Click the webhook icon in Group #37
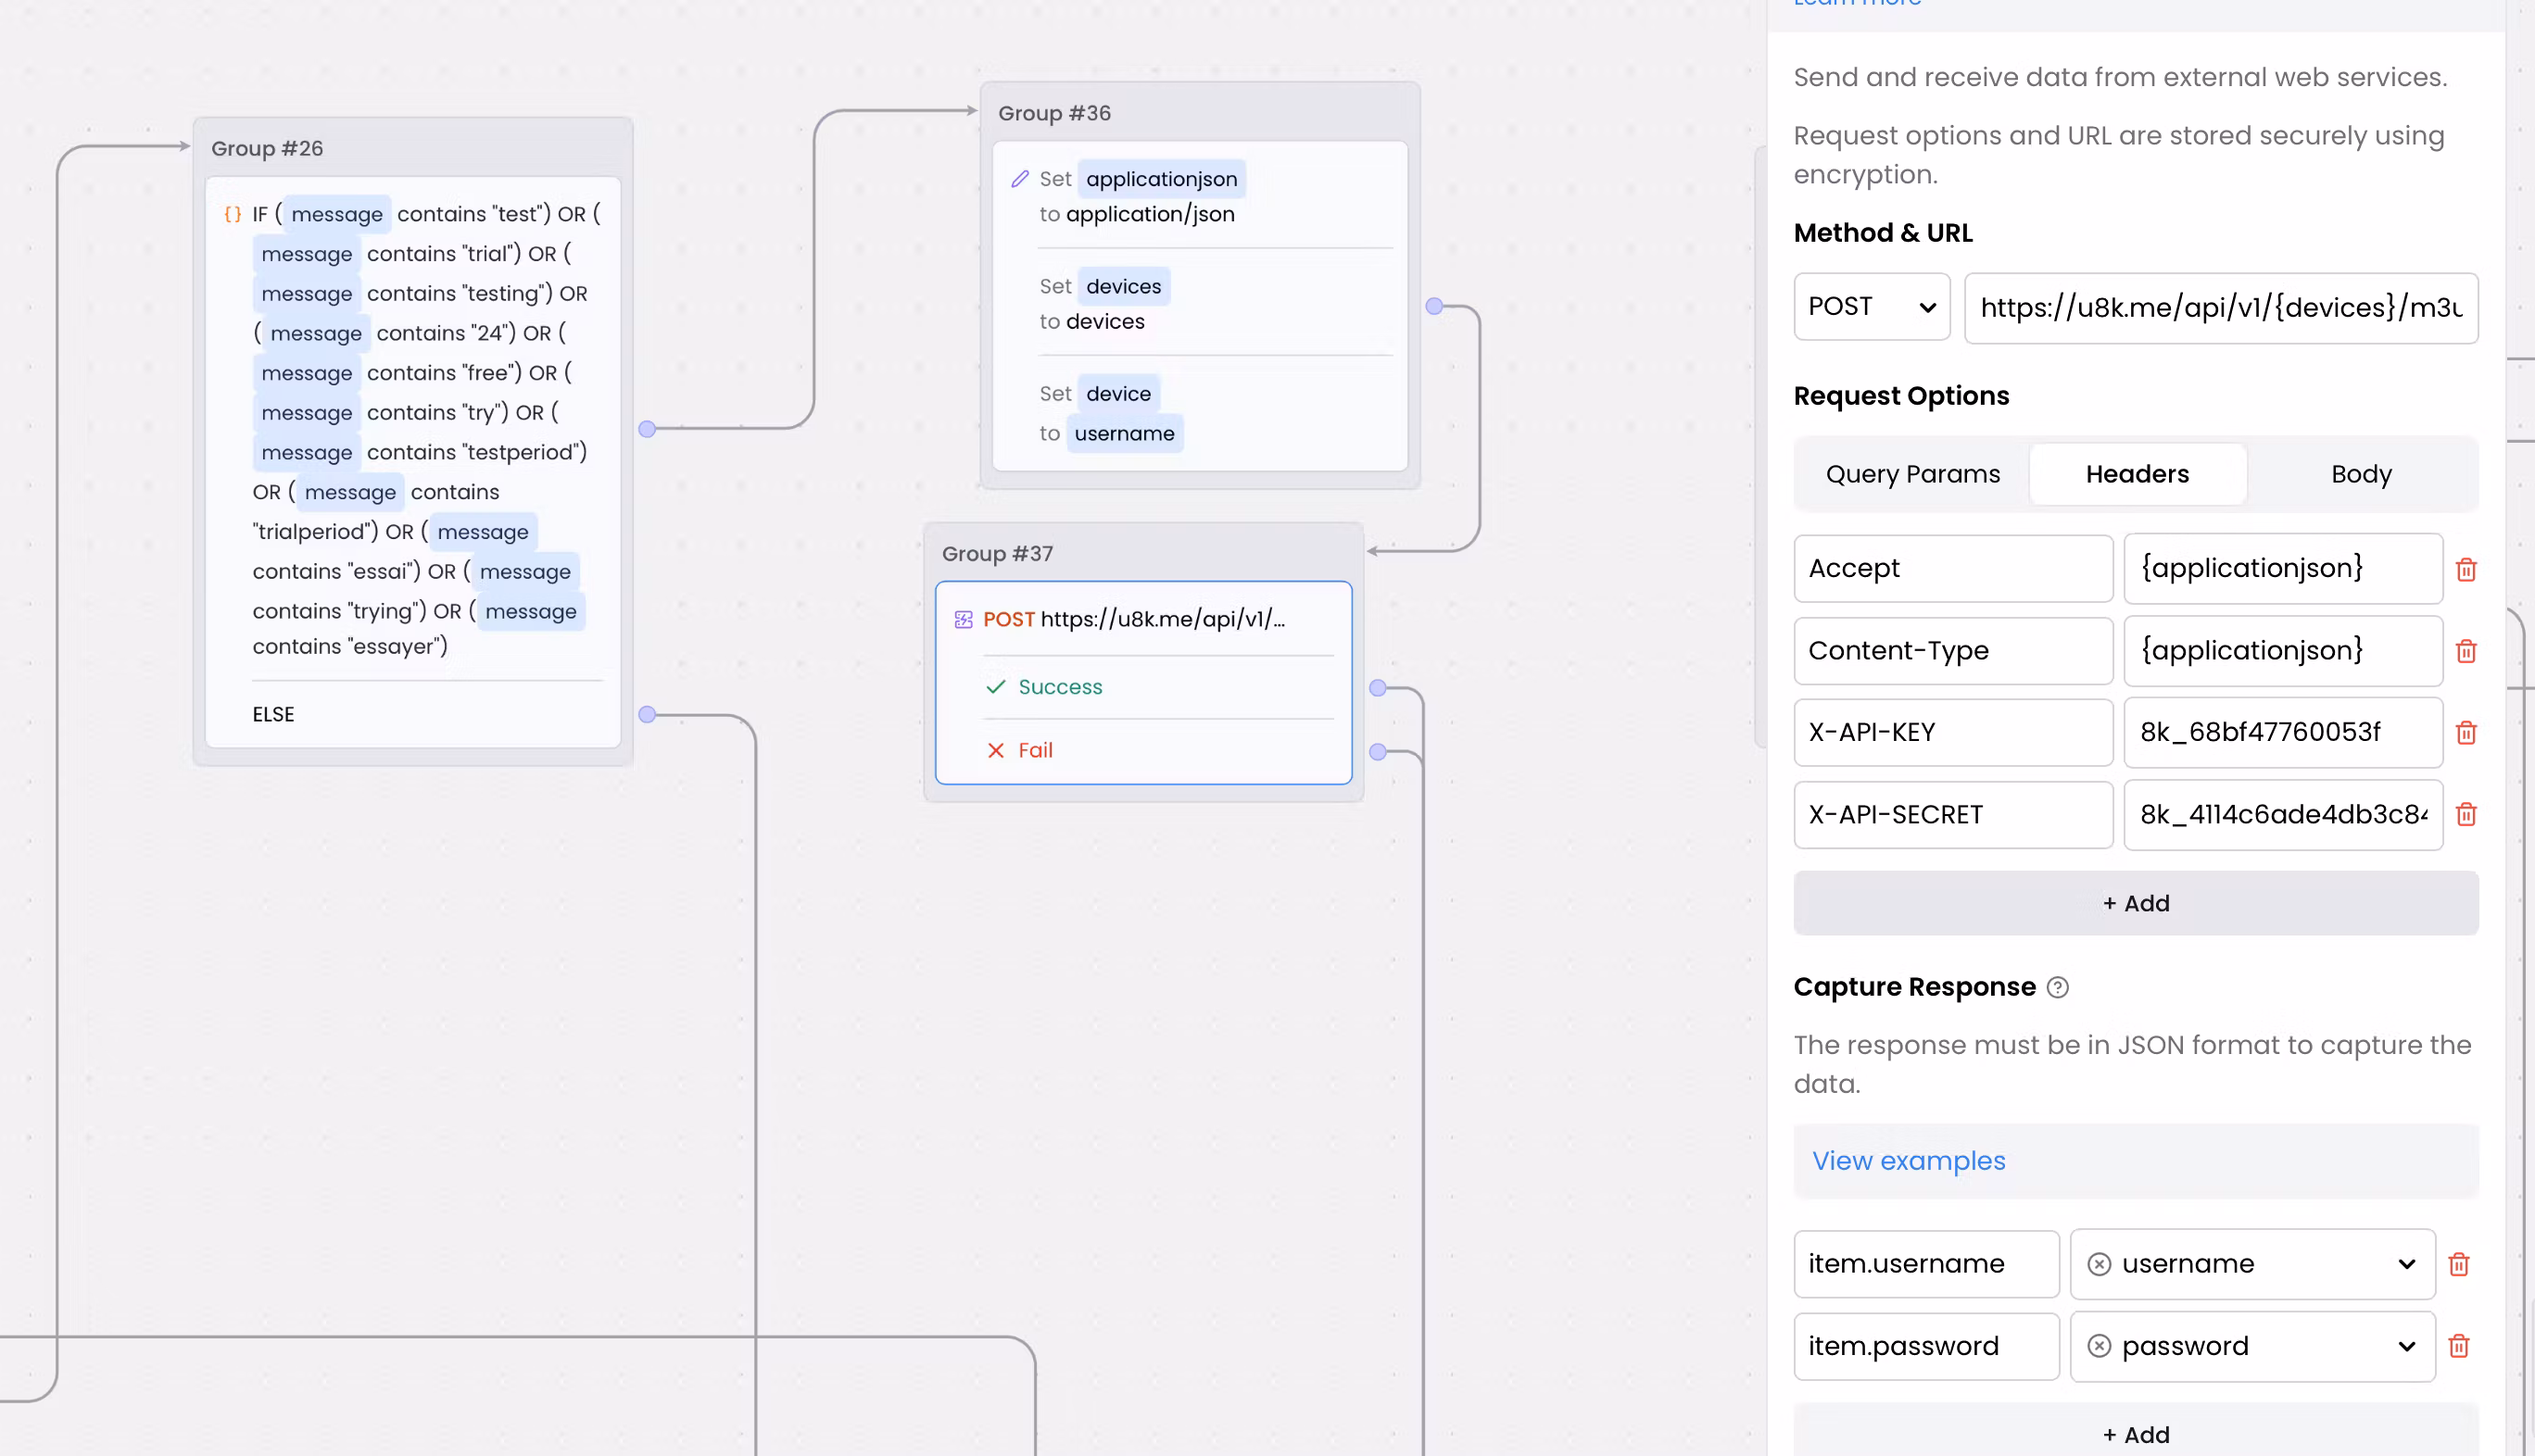2535x1456 pixels. click(964, 619)
